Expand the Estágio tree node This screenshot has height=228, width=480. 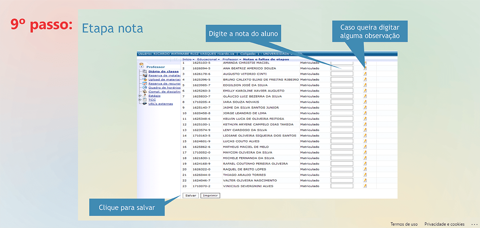[140, 96]
